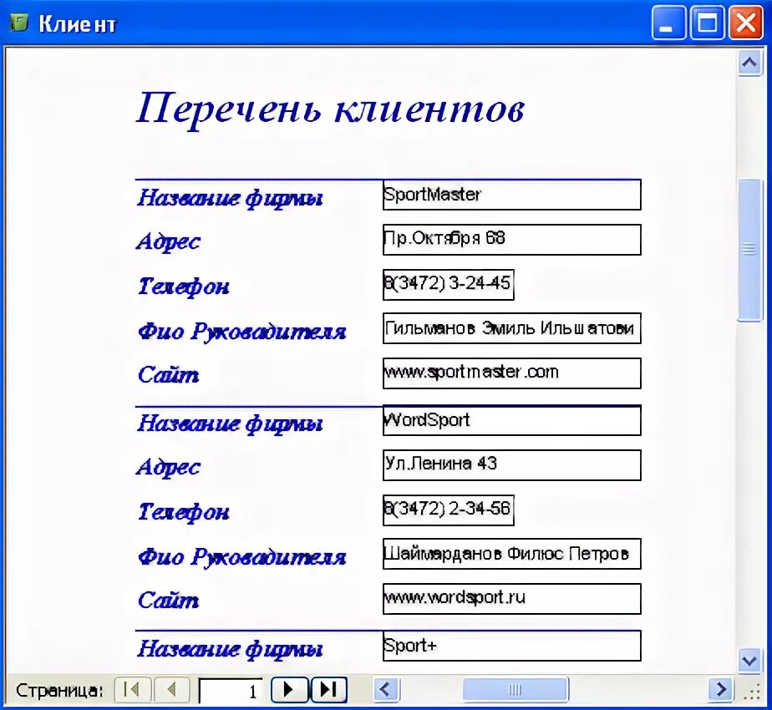Click the horizontal scrollbar left arrow
Viewport: 772px width, 710px height.
[x=386, y=689]
